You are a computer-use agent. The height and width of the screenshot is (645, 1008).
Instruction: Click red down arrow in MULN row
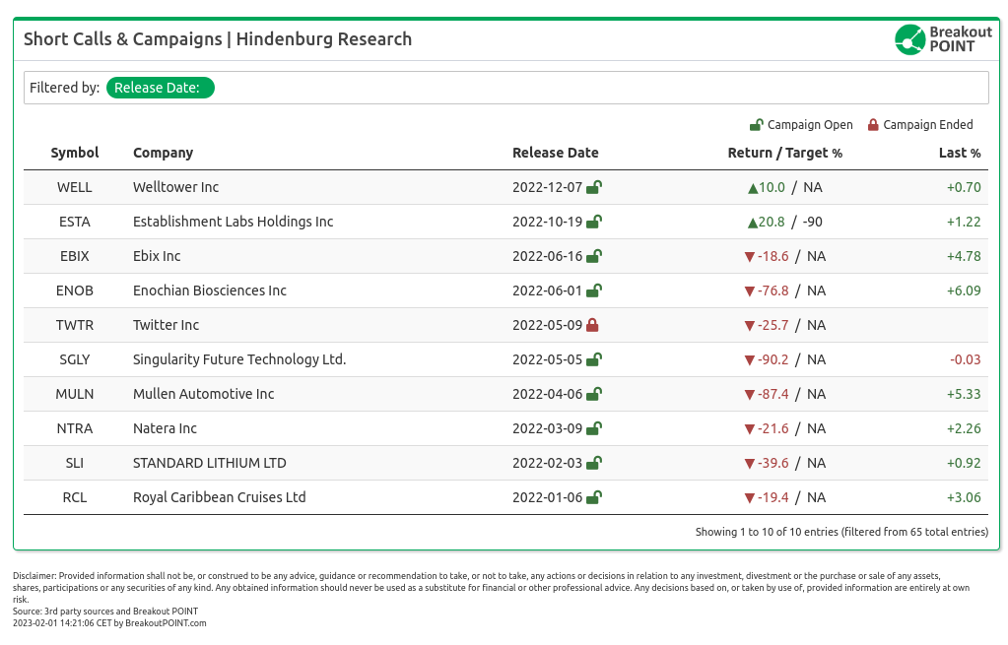point(750,395)
